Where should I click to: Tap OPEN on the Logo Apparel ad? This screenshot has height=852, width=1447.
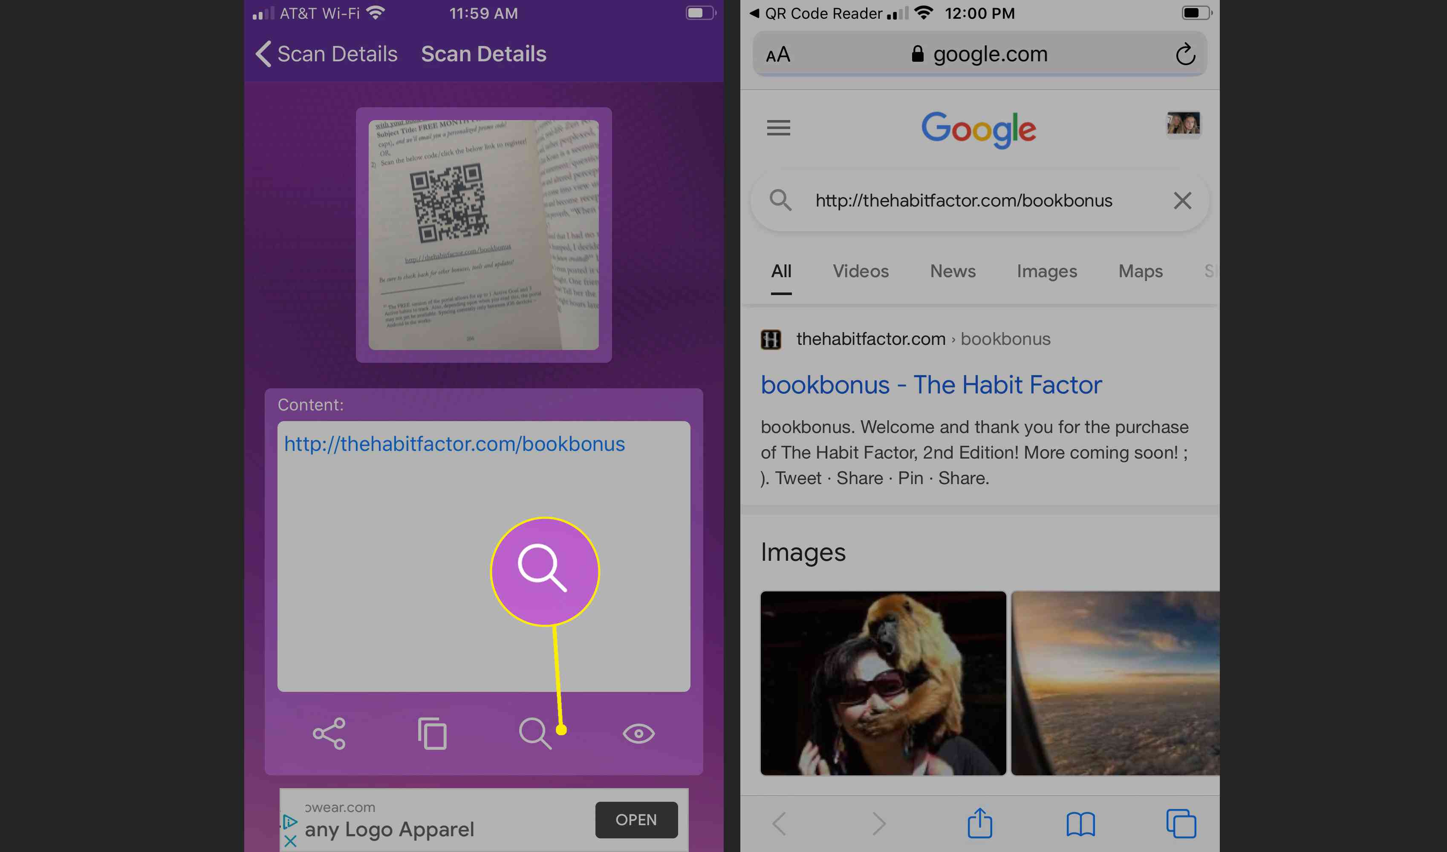click(636, 819)
